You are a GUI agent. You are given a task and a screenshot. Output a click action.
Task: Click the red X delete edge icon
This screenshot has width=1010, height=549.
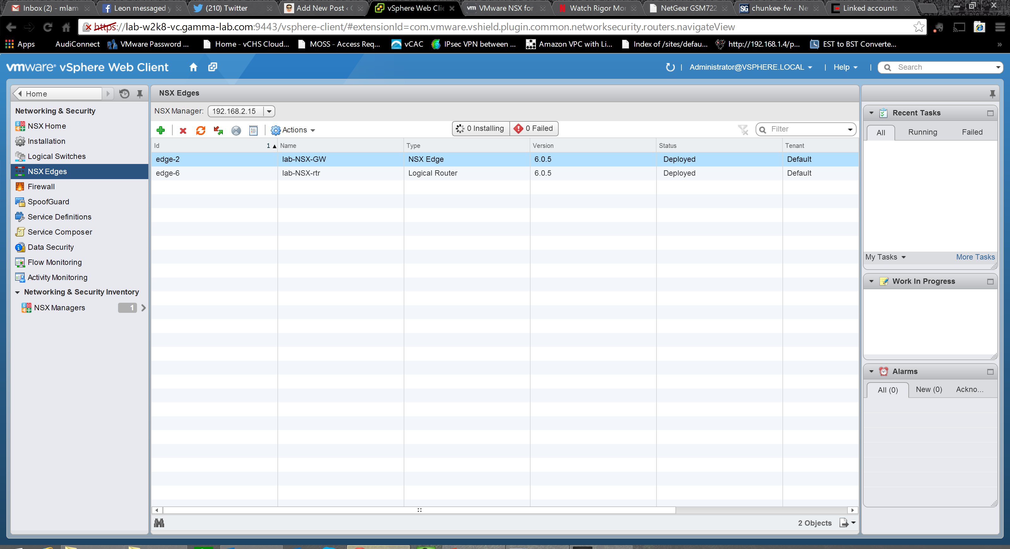coord(183,131)
